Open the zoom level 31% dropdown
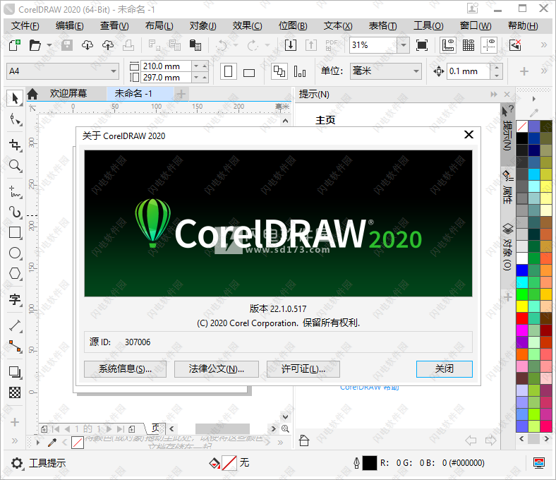Image resolution: width=556 pixels, height=480 pixels. pyautogui.click(x=403, y=45)
